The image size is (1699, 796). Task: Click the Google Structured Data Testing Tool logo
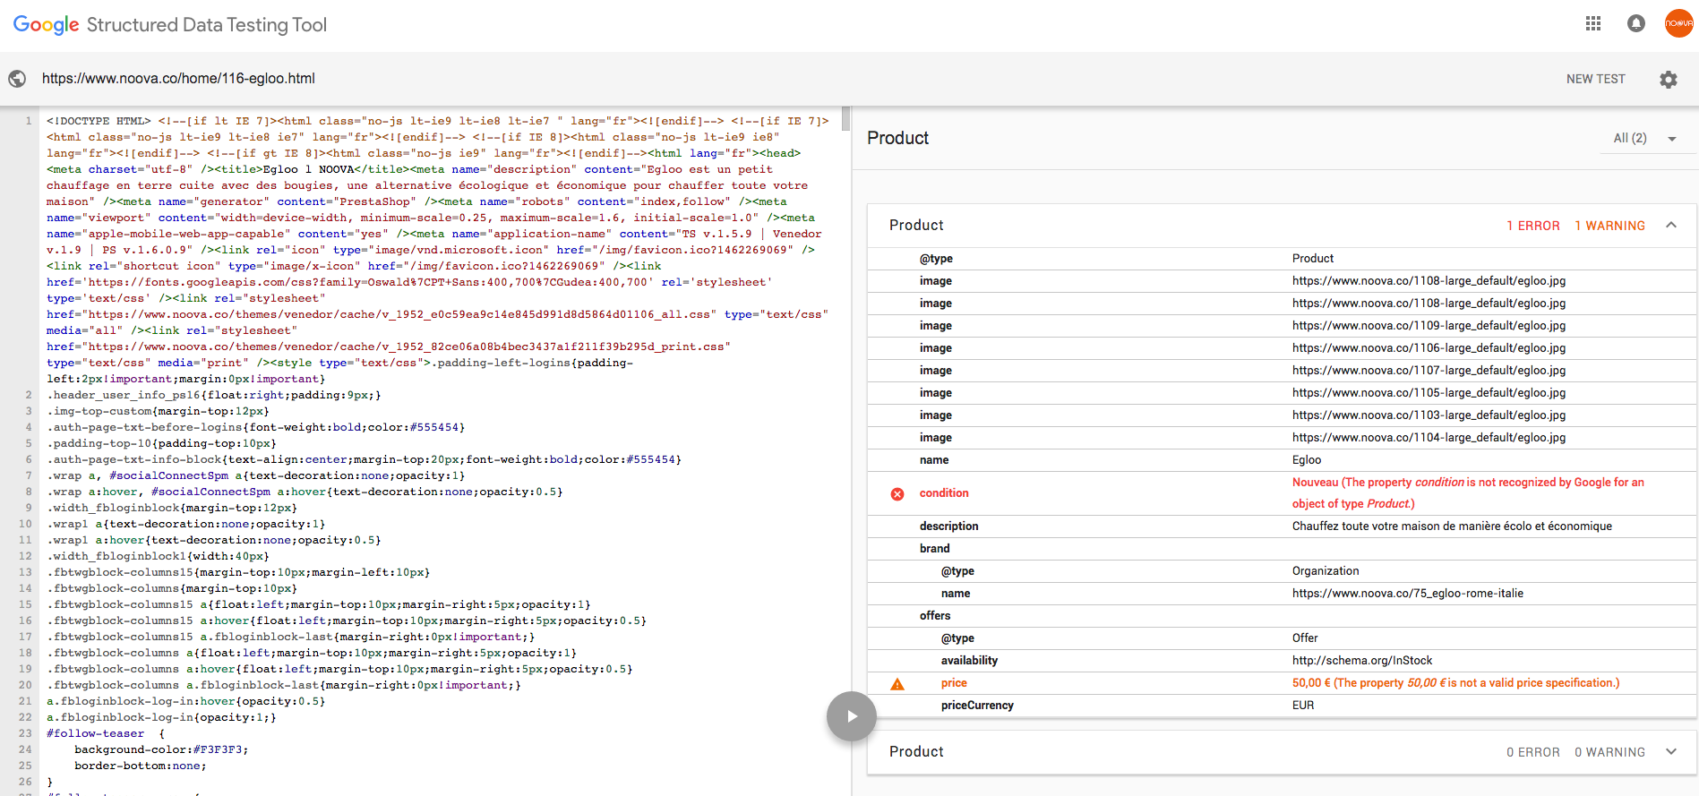point(170,25)
